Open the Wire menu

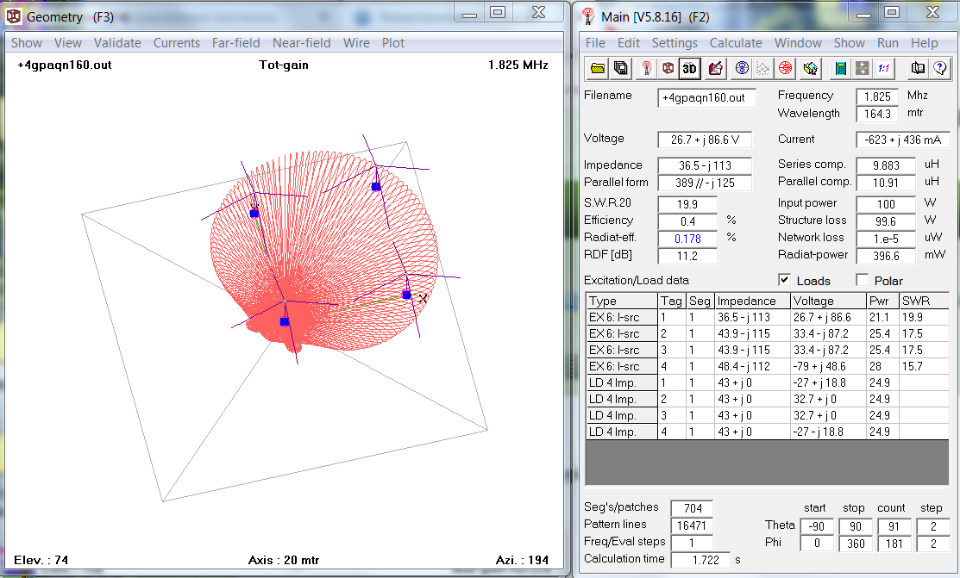pos(356,43)
